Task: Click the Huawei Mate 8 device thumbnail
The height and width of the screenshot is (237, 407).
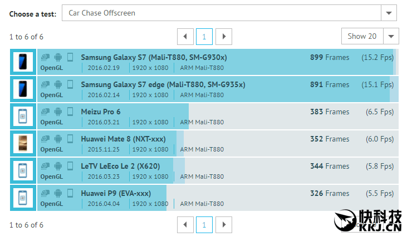Action: pos(23,144)
